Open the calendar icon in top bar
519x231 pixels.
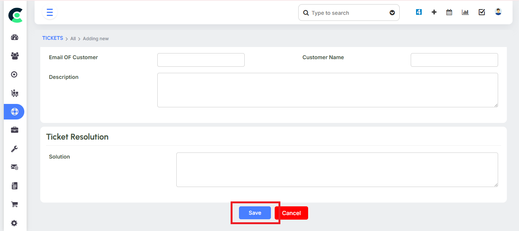449,12
